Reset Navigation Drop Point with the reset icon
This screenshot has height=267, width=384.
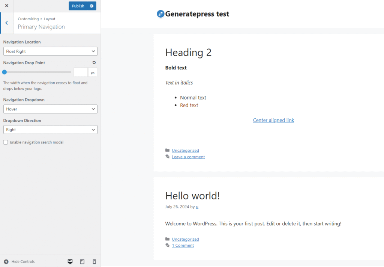click(94, 63)
